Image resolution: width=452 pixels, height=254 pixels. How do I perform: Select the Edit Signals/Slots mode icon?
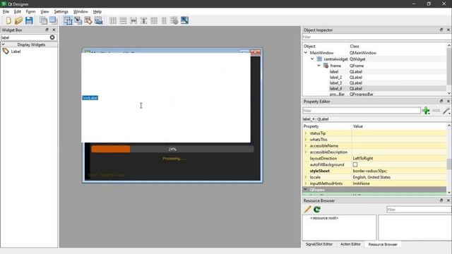pyautogui.click(x=78, y=20)
